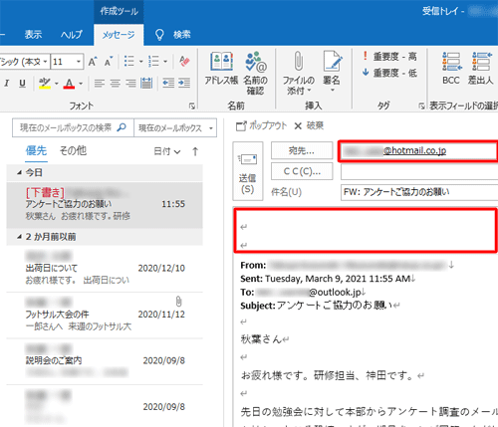Increase font size with grow font icon
498x427 pixels.
(x=93, y=62)
